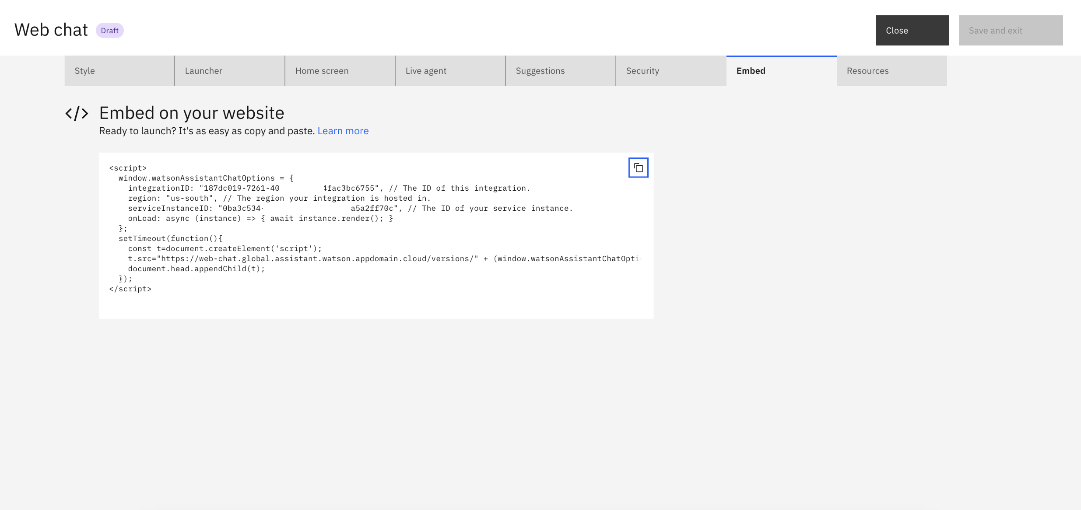This screenshot has width=1081, height=510.
Task: Click Save and exit
Action: pyautogui.click(x=1011, y=31)
